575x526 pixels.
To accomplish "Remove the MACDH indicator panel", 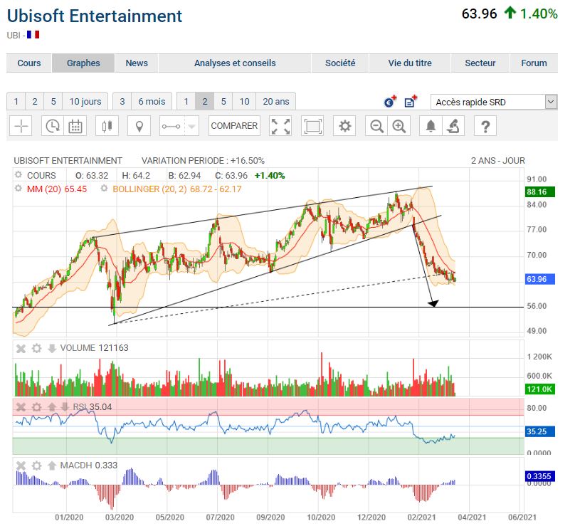I will coord(21,465).
